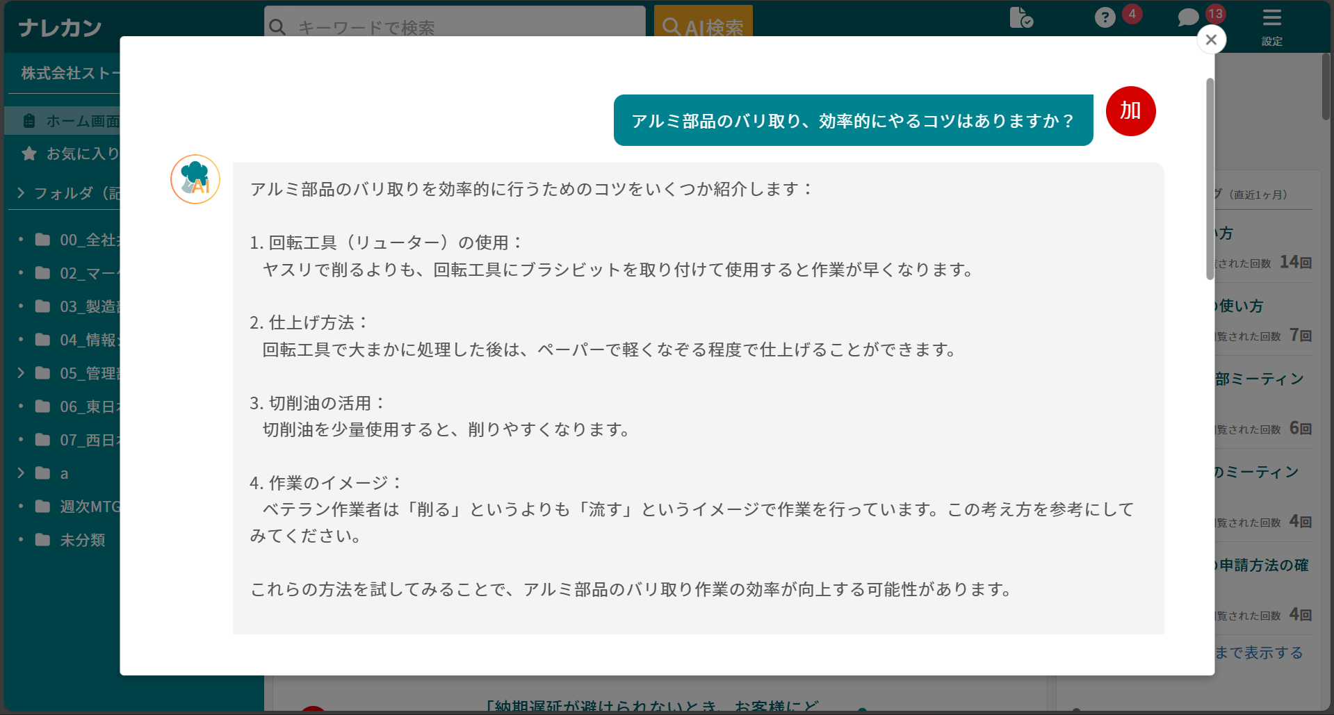Click the document approval icon in the header
The width and height of the screenshot is (1334, 715).
[1020, 19]
